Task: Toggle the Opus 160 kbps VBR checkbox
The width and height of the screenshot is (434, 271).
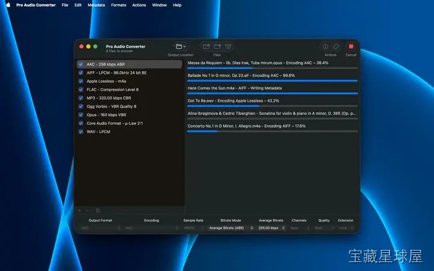Action: point(81,115)
